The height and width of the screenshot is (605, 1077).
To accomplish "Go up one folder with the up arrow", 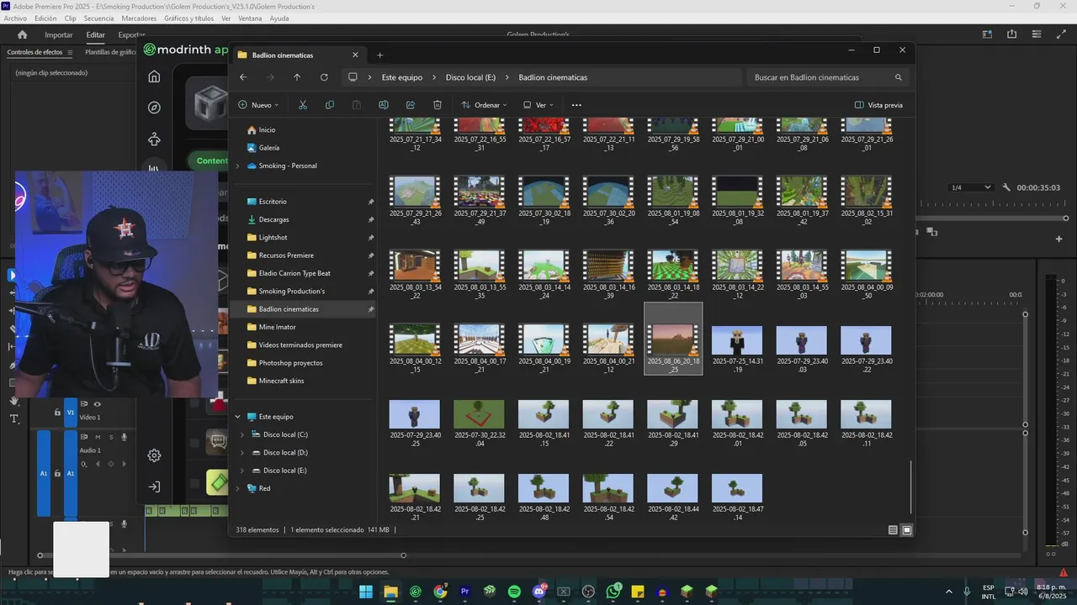I will [x=297, y=77].
